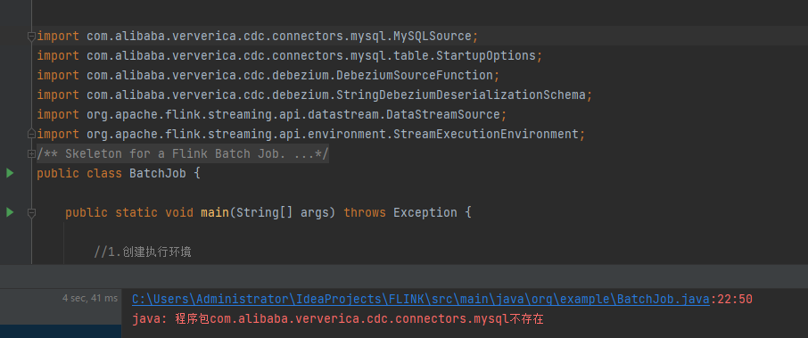Collapse the import block fold marker
This screenshot has width=808, height=338.
coord(31,36)
